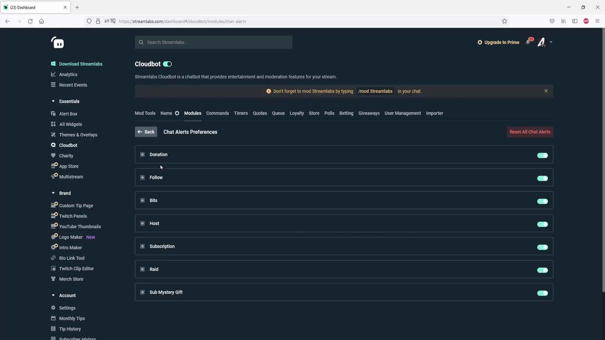This screenshot has width=605, height=340.
Task: Expand the Raid alert settings
Action: point(142,269)
